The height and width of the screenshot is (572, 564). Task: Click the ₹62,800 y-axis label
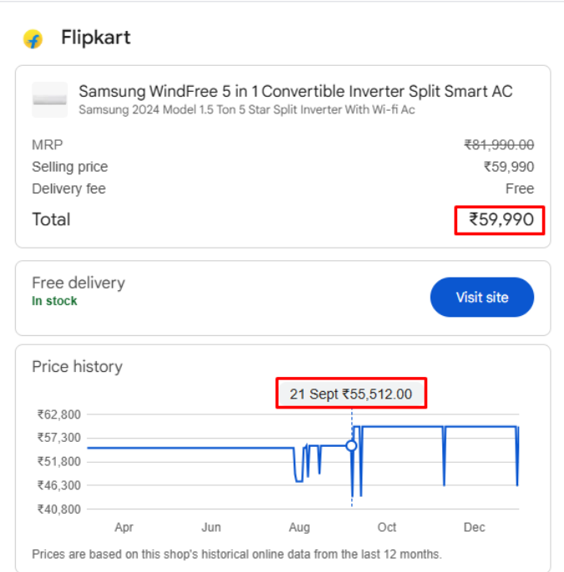click(58, 414)
